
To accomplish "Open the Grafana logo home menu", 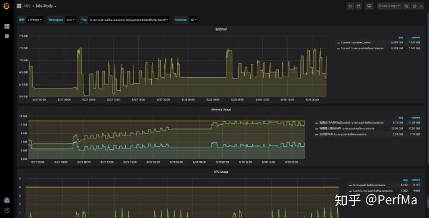I will coord(7,6).
